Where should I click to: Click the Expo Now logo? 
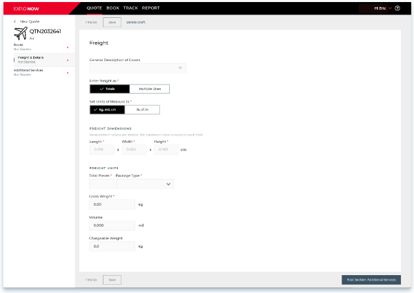click(x=26, y=8)
